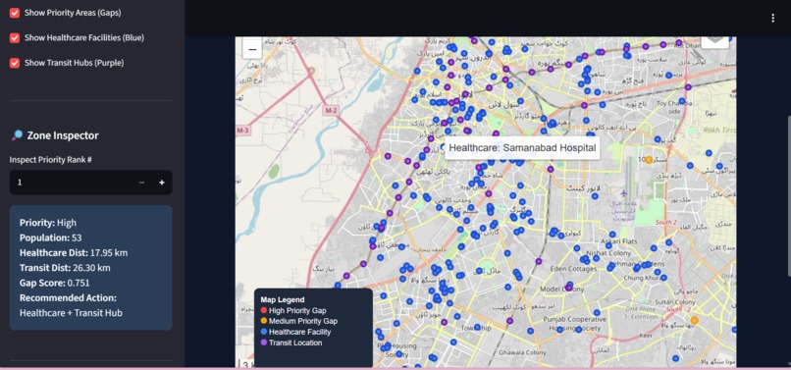Click the orange medium priority marker near airport

[649, 160]
